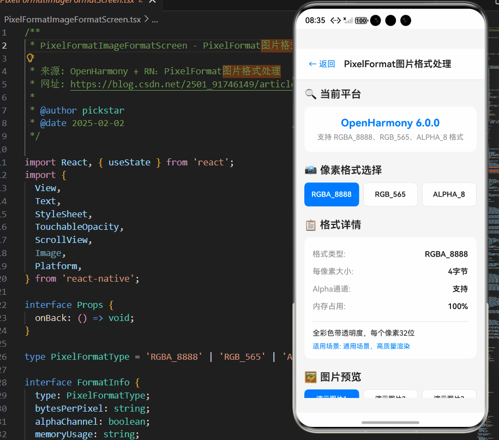Click the PixelFormat图片格式处理 screen title
This screenshot has height=440, width=499.
[x=398, y=64]
